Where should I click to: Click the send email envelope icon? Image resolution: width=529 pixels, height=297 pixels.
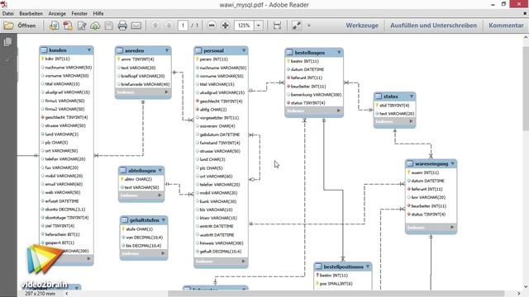tap(136, 26)
